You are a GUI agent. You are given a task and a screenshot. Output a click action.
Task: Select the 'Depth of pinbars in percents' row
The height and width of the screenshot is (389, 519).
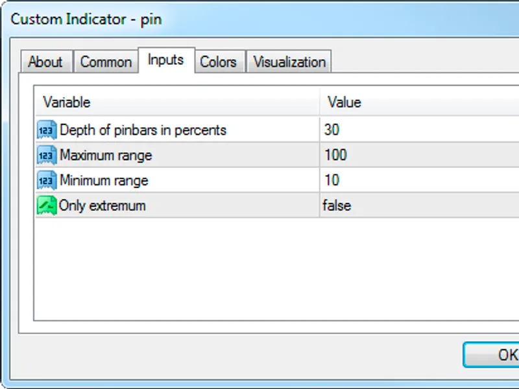pos(278,130)
